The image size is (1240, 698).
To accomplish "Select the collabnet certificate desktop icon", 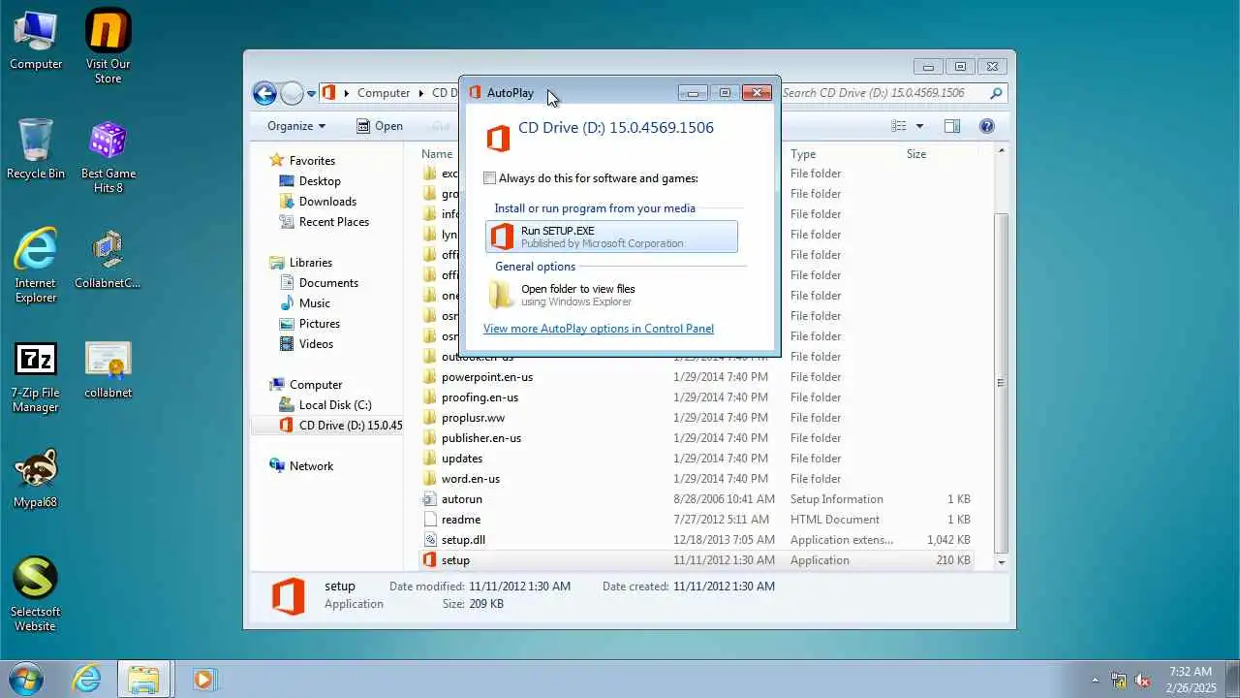I will 108,369.
